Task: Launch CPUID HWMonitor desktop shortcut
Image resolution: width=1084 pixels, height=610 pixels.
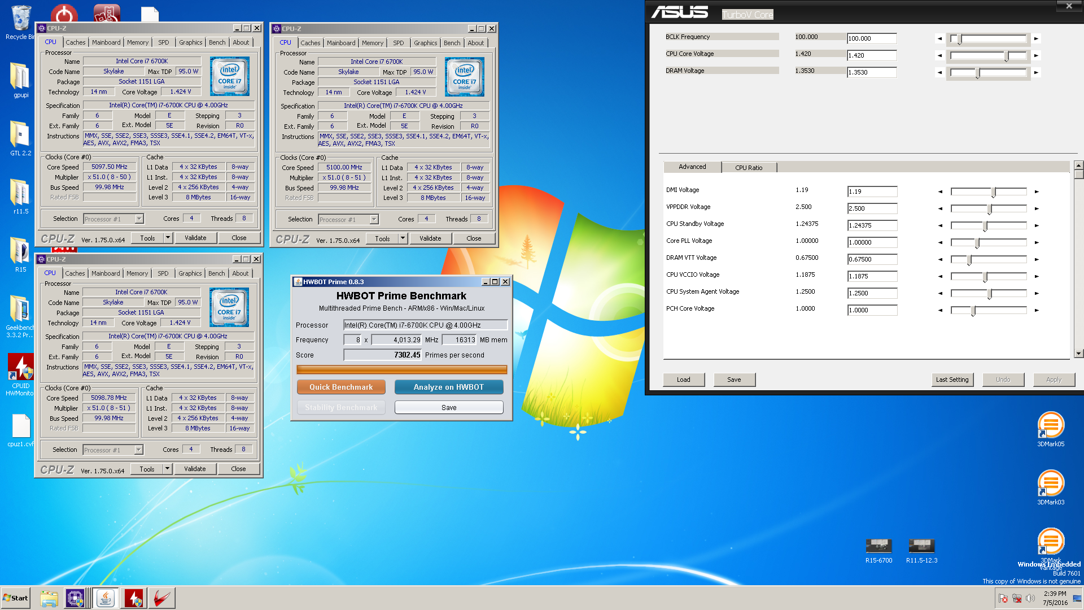Action: click(x=20, y=374)
